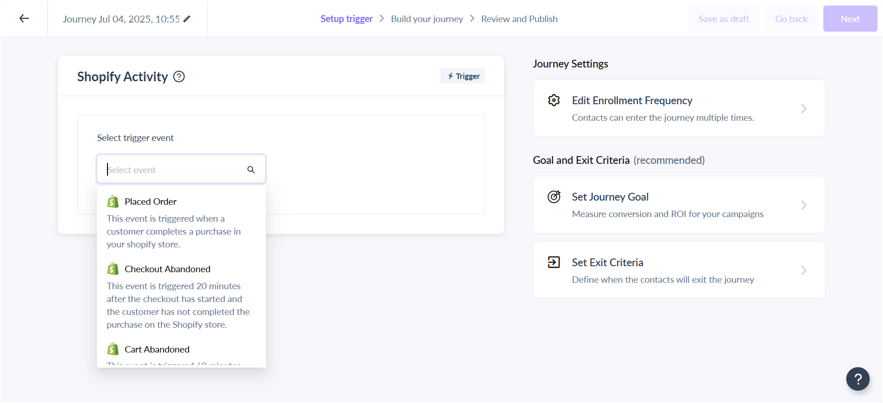
Task: Click the Select trigger event label
Action: coord(135,138)
